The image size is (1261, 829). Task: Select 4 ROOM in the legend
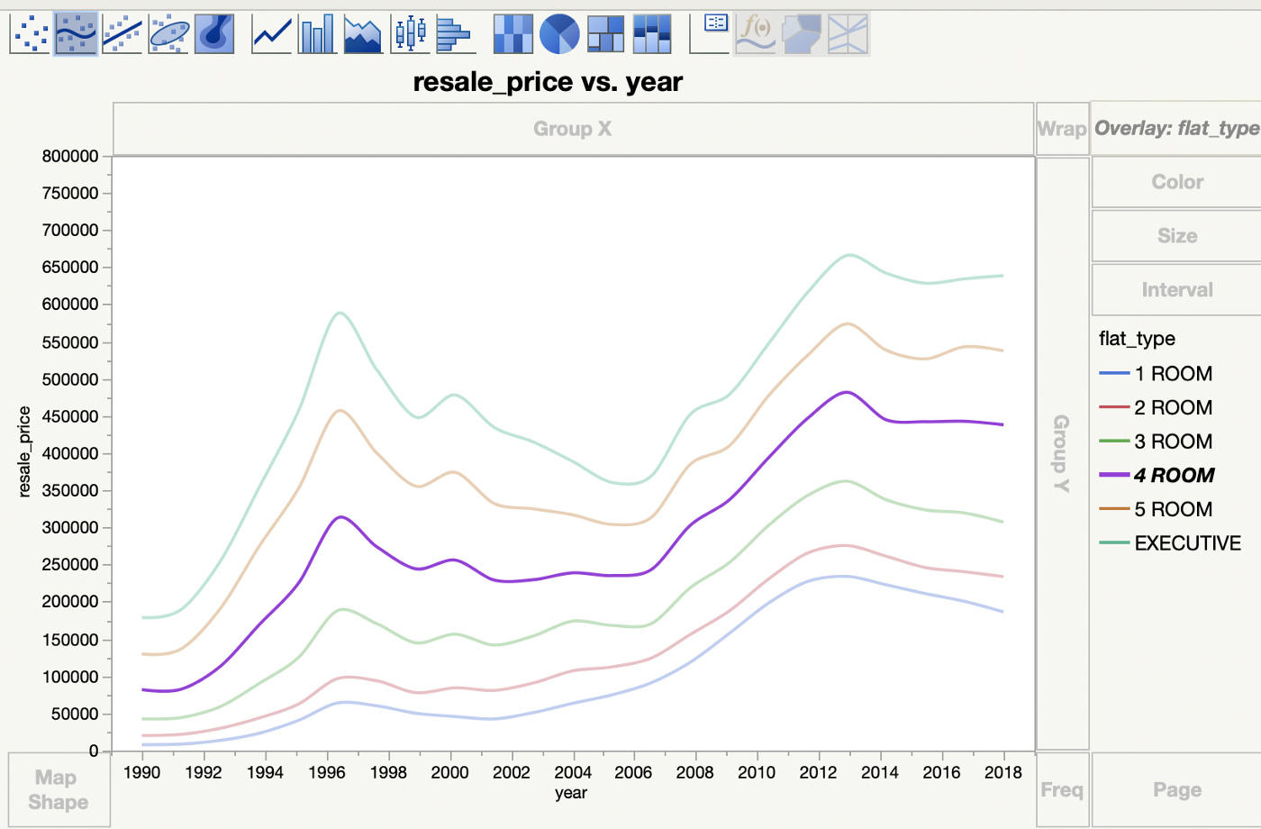[1174, 475]
